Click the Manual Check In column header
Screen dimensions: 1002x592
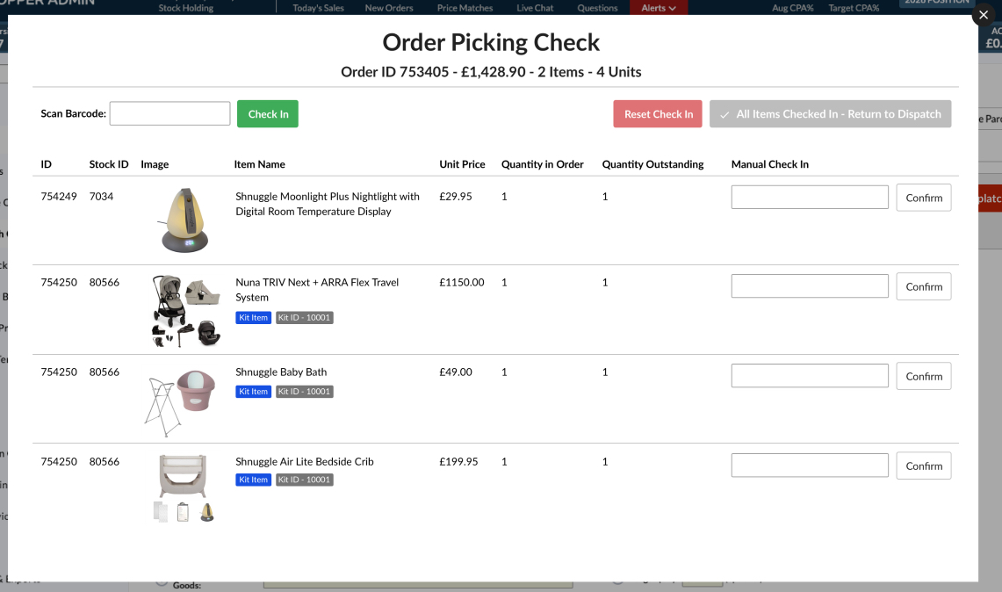pos(770,164)
